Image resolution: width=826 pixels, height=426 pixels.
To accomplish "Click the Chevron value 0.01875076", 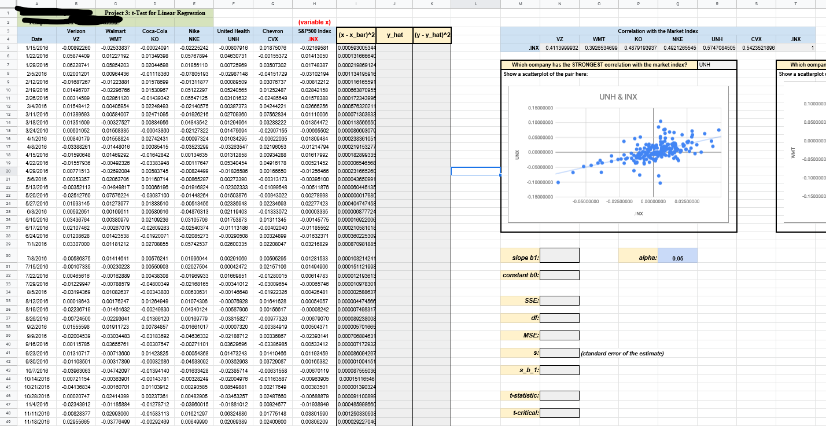I will (x=274, y=47).
